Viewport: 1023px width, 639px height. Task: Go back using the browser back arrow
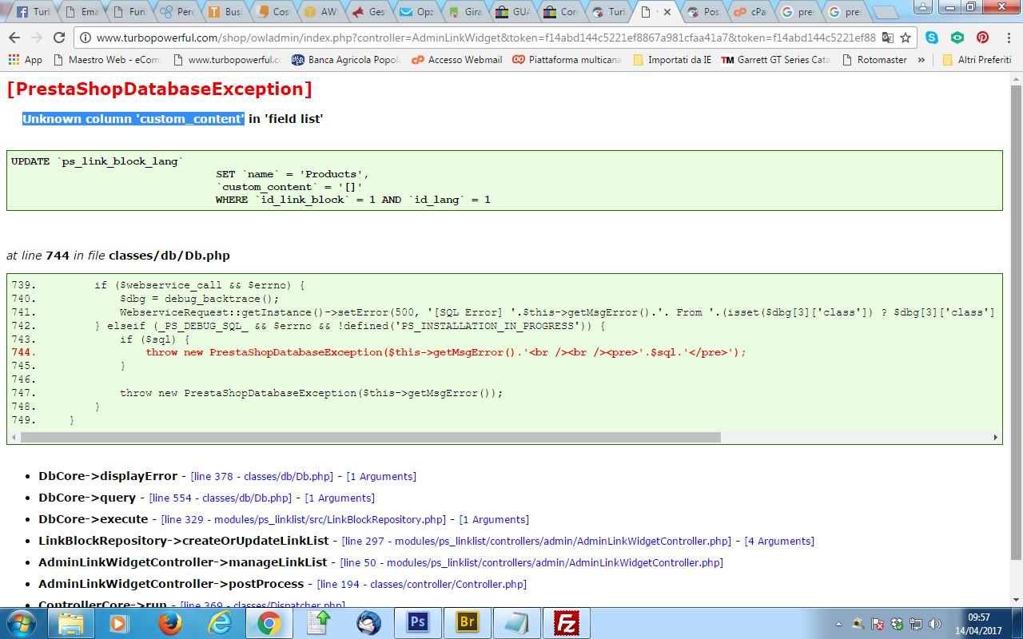14,38
